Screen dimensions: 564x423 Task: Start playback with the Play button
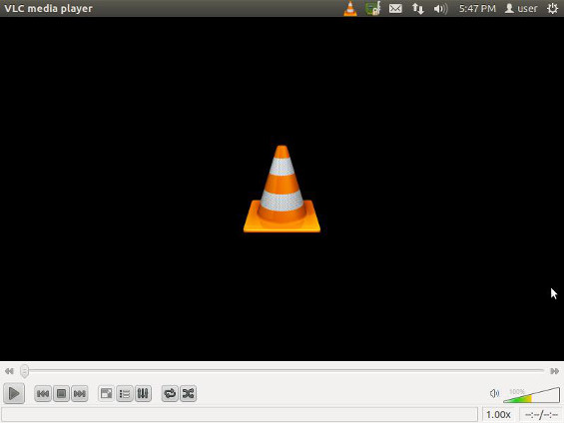point(14,393)
